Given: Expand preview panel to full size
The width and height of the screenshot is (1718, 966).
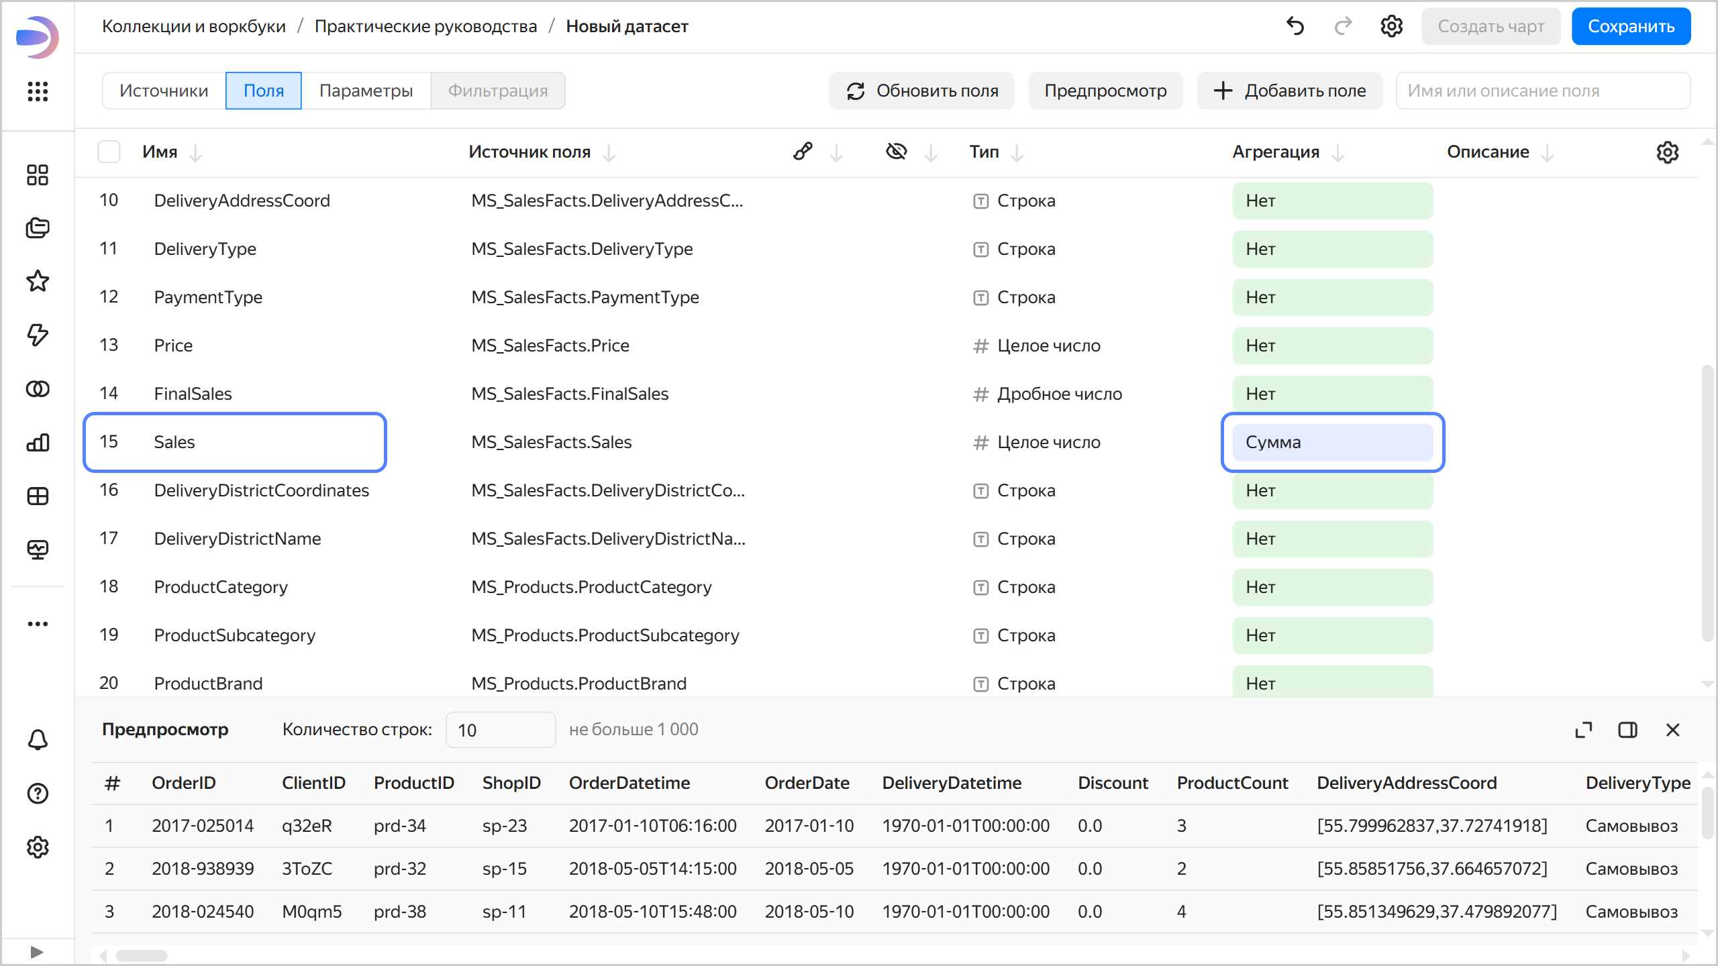Looking at the screenshot, I should coord(1583,730).
